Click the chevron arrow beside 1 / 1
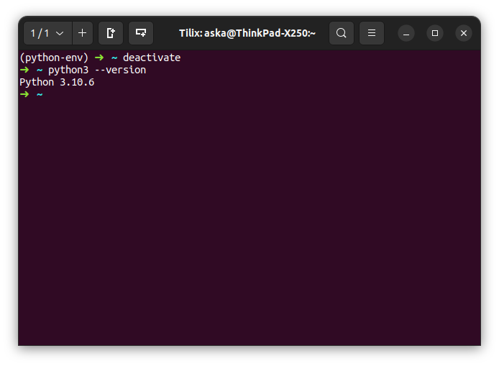 (60, 33)
